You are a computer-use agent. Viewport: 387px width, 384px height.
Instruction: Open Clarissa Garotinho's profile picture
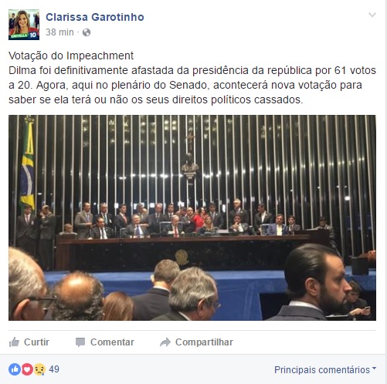click(24, 25)
